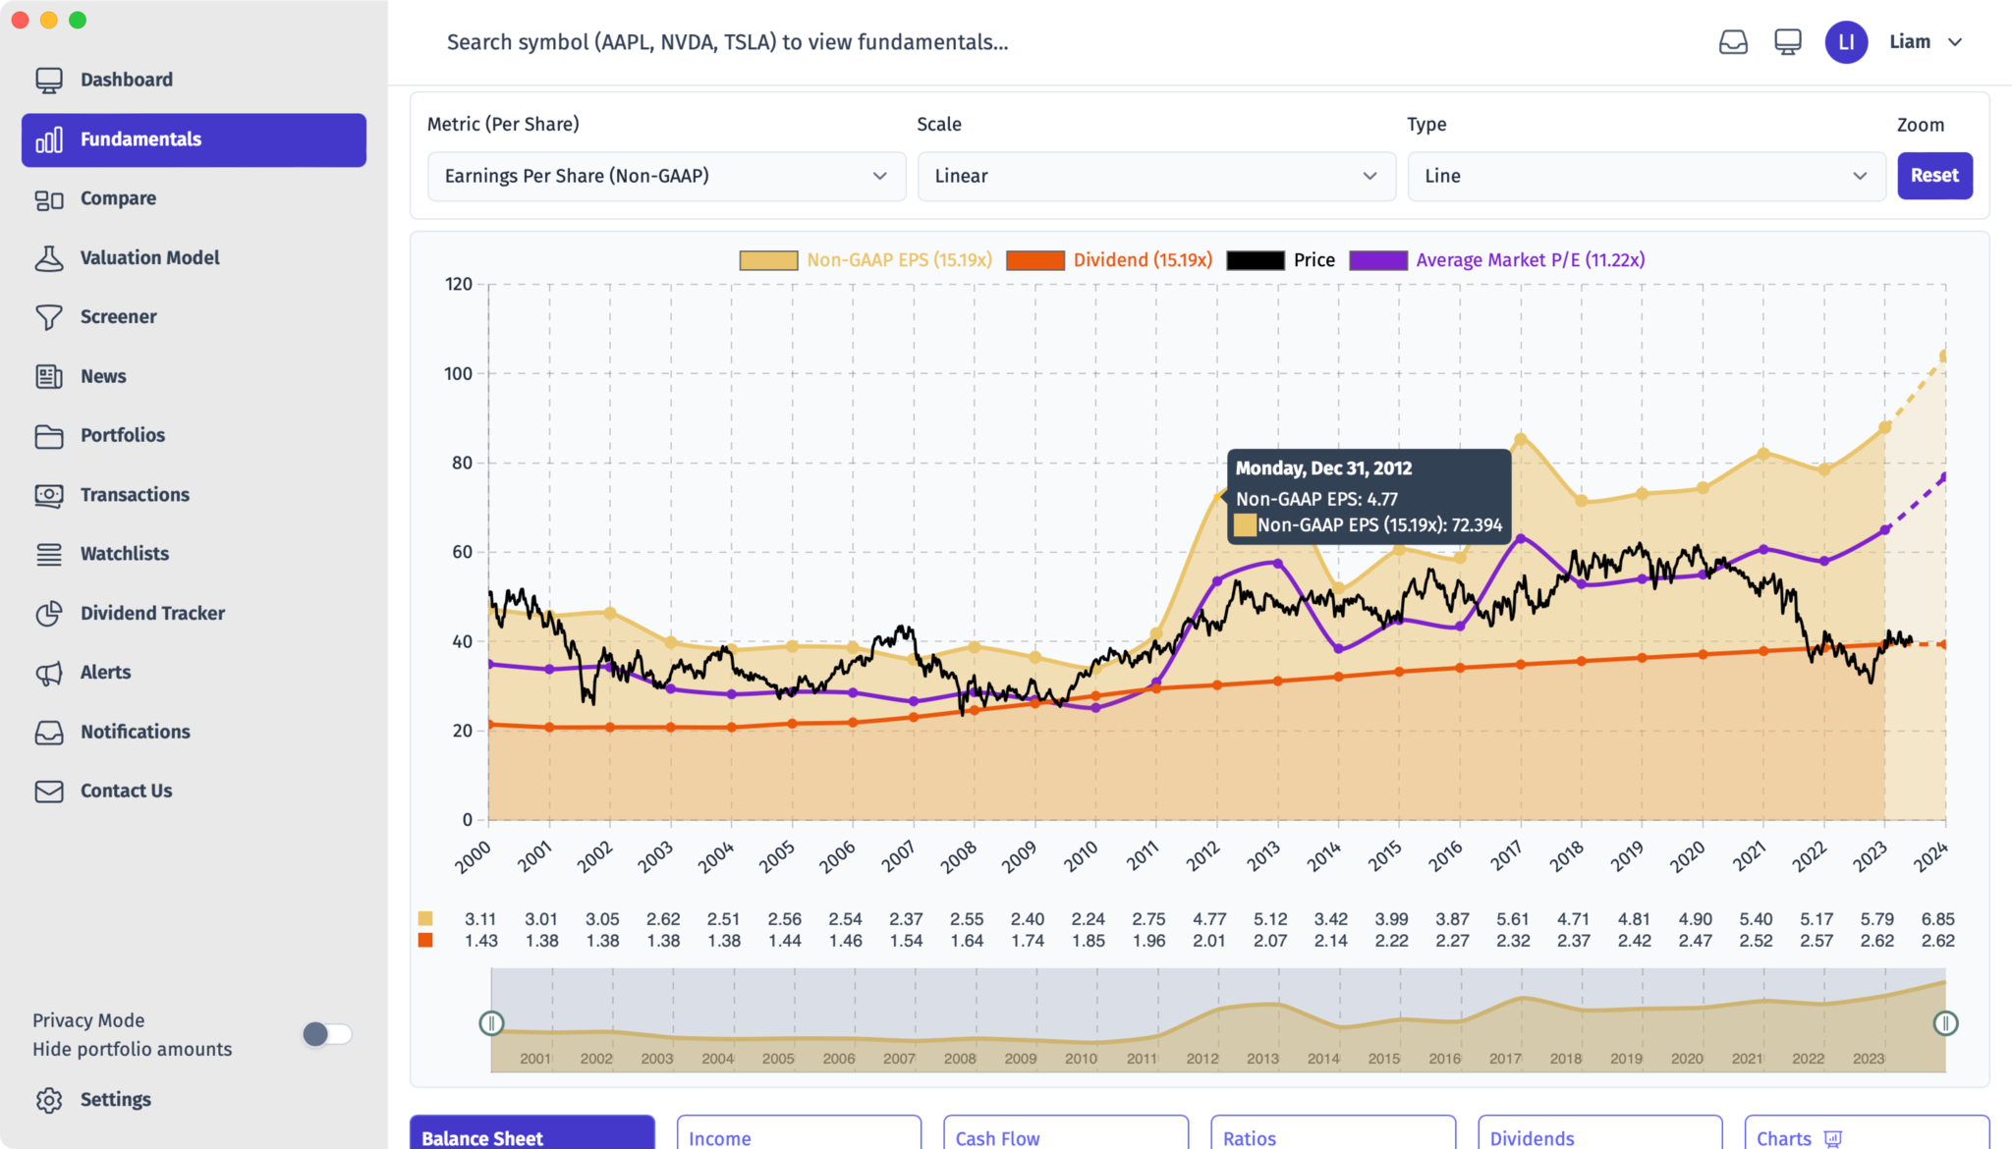
Task: Click the 2024 projected EPS point
Action: point(1943,356)
